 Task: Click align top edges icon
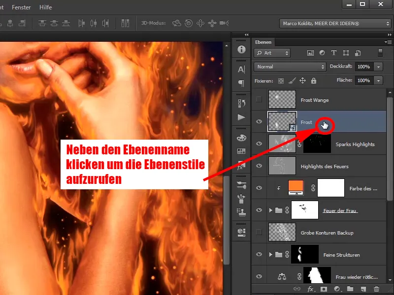pos(42,23)
